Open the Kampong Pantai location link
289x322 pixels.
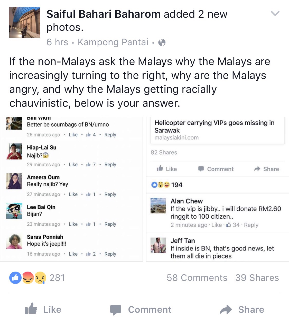[113, 42]
